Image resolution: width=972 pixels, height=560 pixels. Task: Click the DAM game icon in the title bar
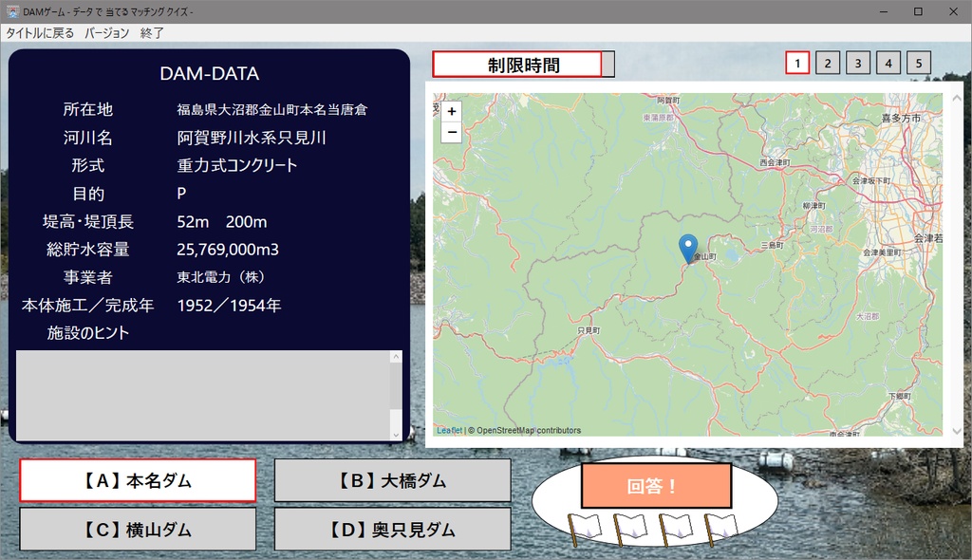13,10
